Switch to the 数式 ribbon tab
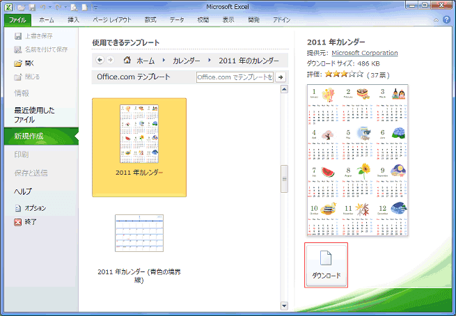Image resolution: width=456 pixels, height=316 pixels. (150, 19)
